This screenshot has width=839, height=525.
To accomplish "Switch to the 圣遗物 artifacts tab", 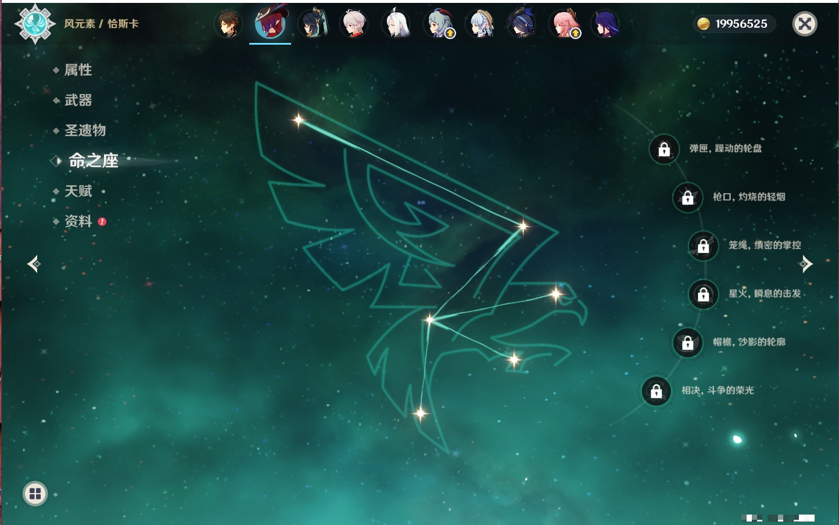I will [85, 131].
